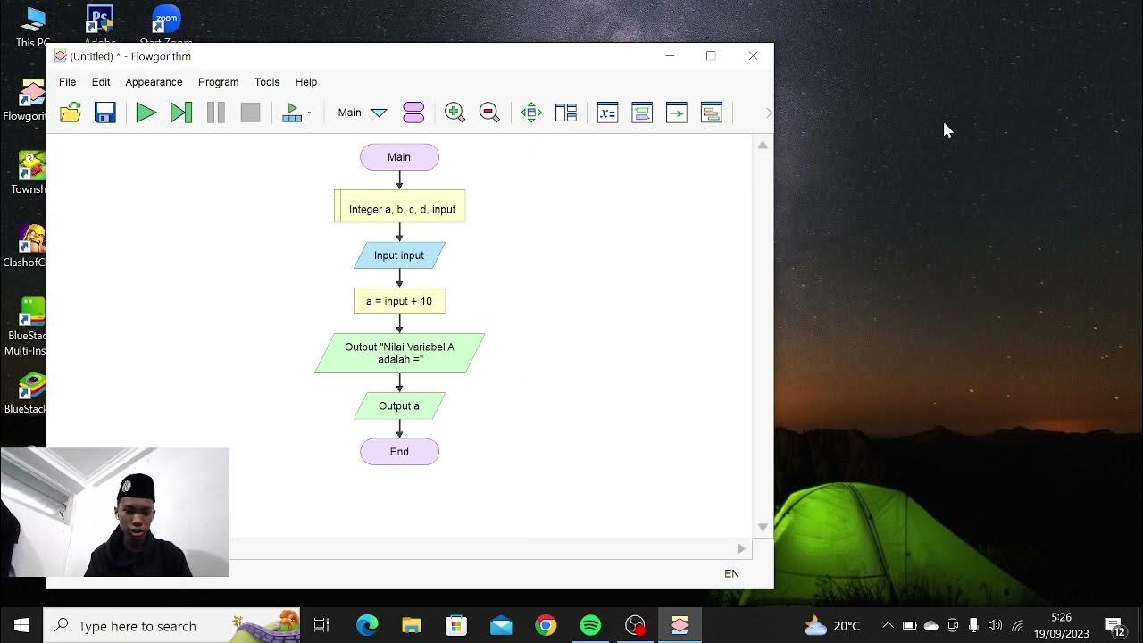
Task: Click the last toolbar window icon
Action: (712, 113)
